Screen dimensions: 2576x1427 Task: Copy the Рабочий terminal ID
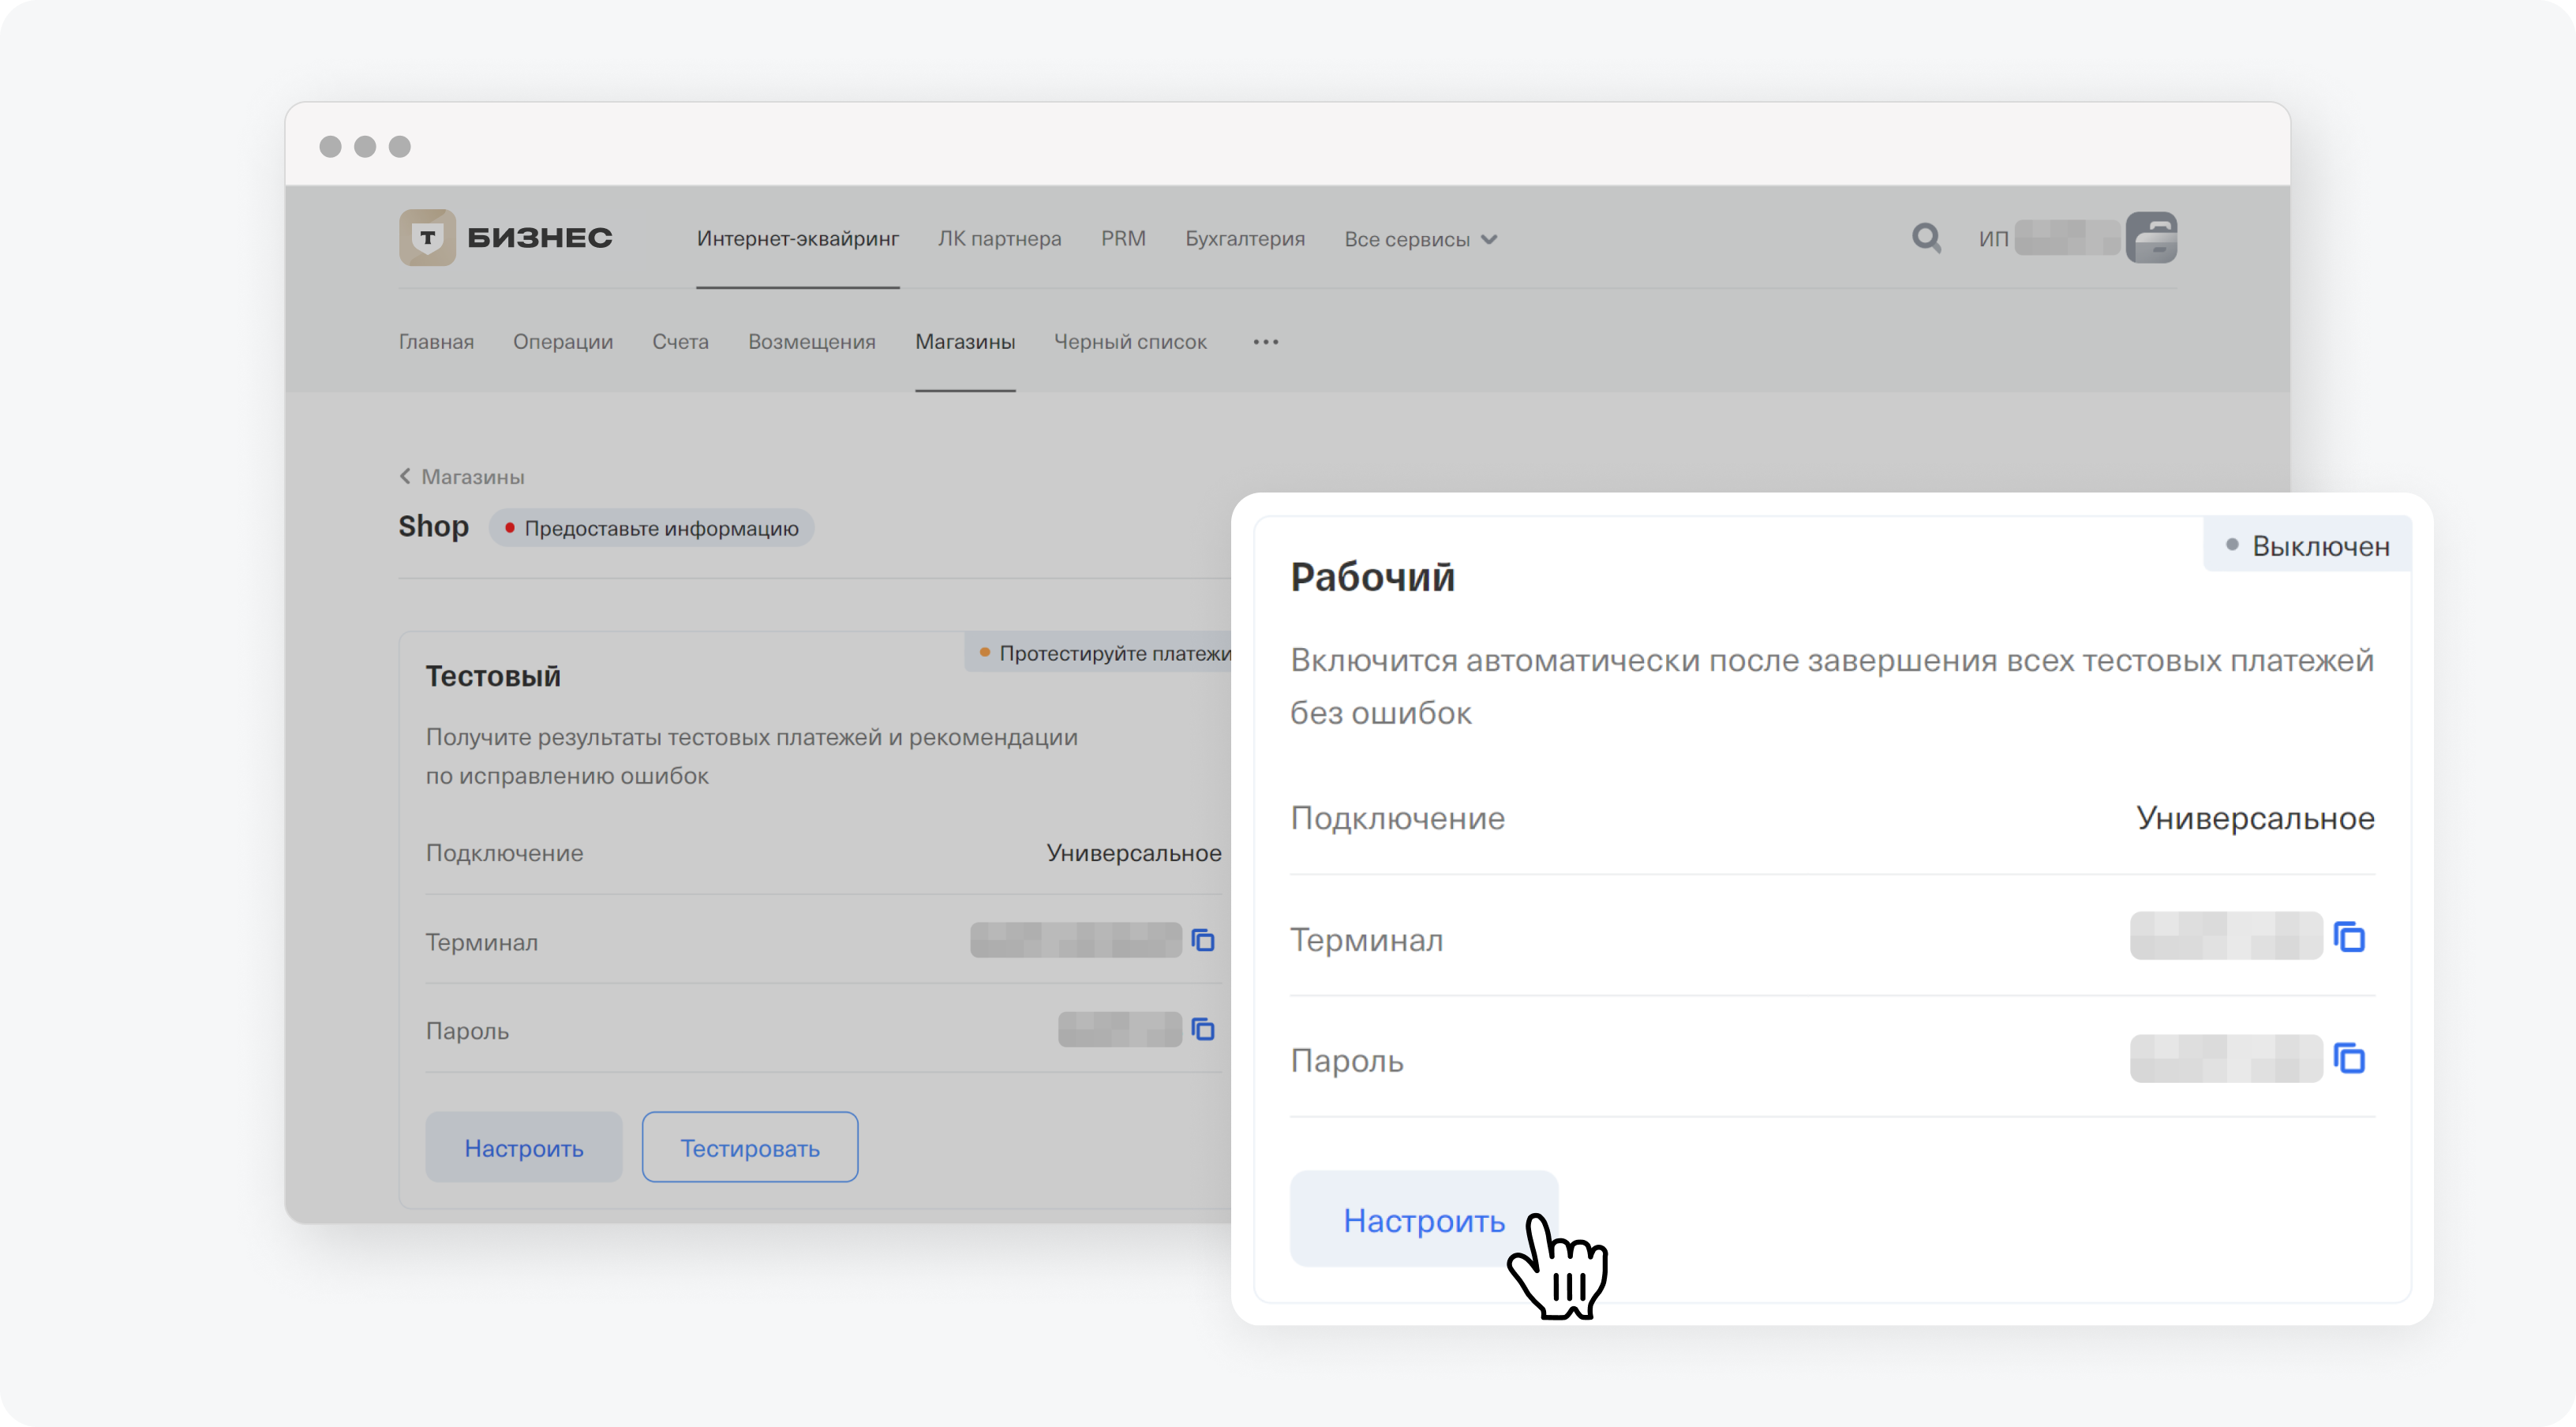(x=2349, y=937)
